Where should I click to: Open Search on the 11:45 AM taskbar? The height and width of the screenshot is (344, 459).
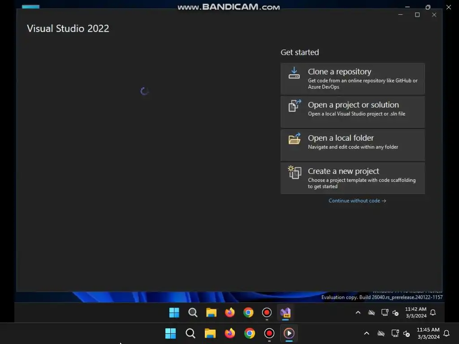coord(190,333)
